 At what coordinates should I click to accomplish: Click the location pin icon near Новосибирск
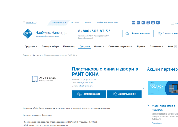pos(24,22)
